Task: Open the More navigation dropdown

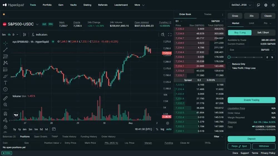Action: click(140, 5)
